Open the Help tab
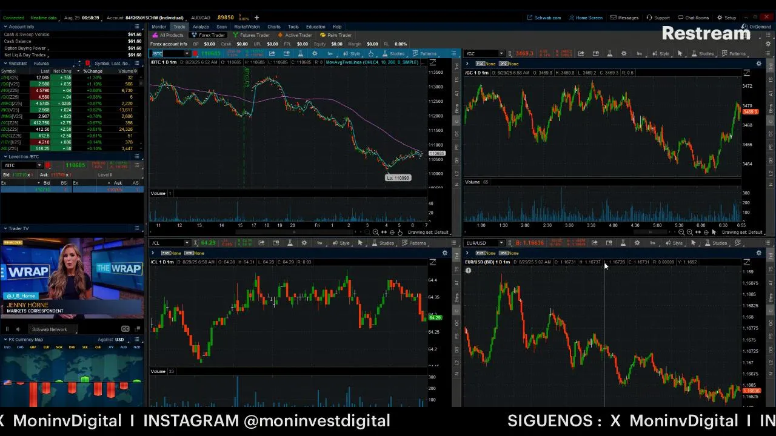The width and height of the screenshot is (776, 436). pos(337,27)
